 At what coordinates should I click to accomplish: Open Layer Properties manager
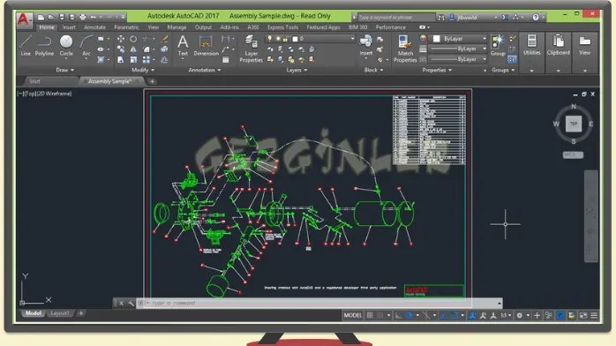point(251,49)
